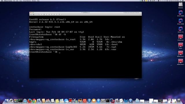This screenshot has width=185, height=104.
Task: Open iTunes from the dock
Action: point(89,101)
